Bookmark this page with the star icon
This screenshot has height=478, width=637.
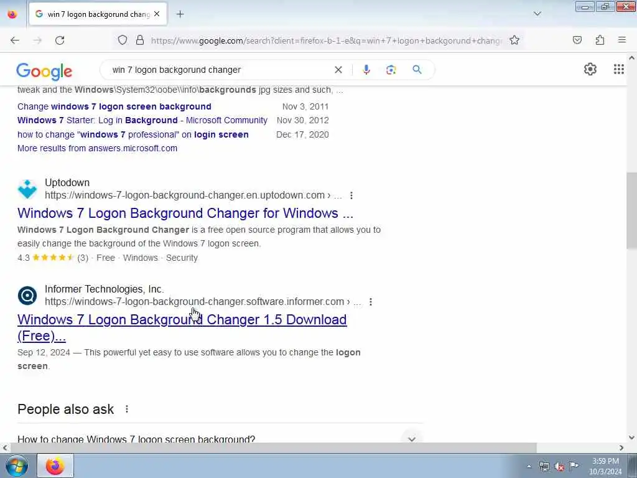tap(514, 40)
